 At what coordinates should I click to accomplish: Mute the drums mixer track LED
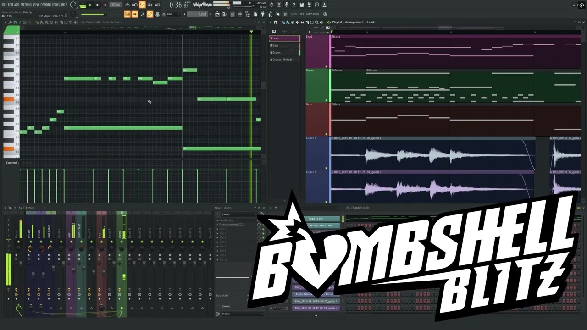click(122, 242)
